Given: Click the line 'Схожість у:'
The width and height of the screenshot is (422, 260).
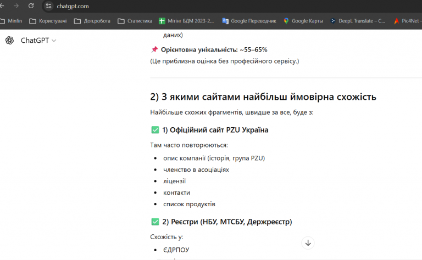Looking at the screenshot, I should pyautogui.click(x=166, y=237).
